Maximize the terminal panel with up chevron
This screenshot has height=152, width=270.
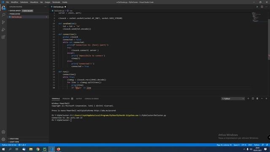262,98
